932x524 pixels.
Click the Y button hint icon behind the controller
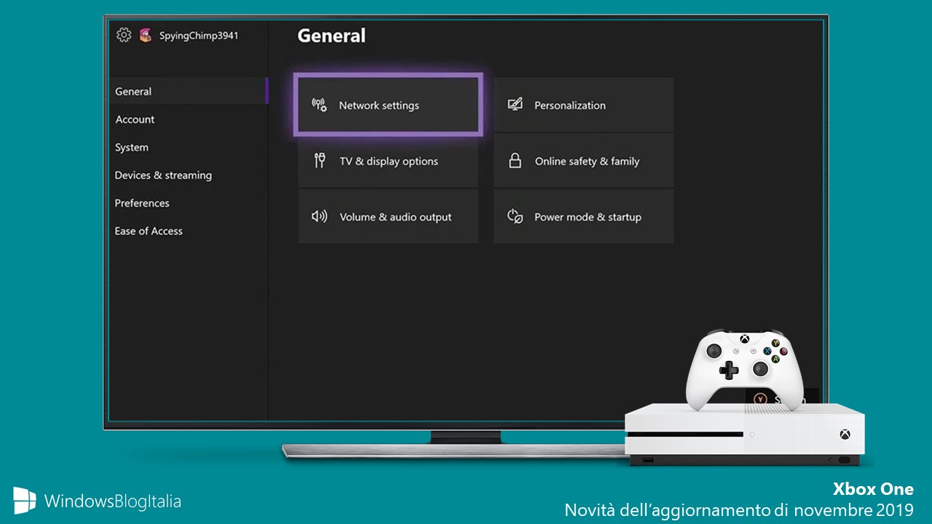coord(761,399)
